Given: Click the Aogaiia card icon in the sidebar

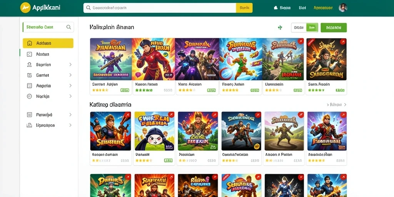Looking at the screenshot, I should click(29, 86).
